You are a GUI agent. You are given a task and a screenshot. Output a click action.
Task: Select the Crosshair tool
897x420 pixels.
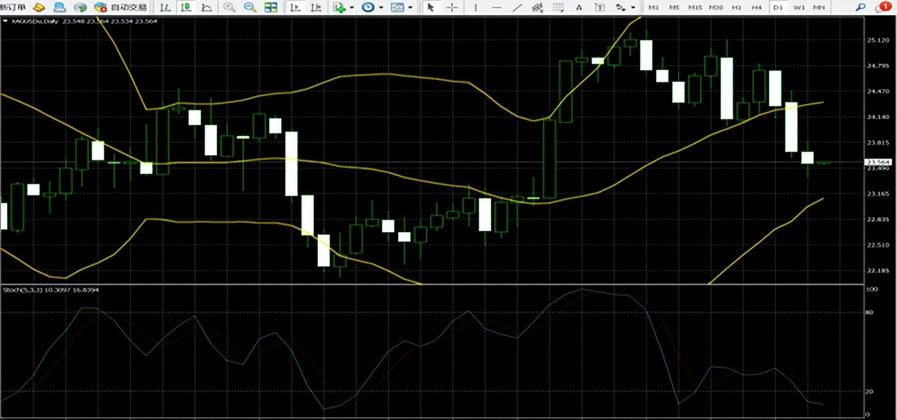tap(452, 7)
